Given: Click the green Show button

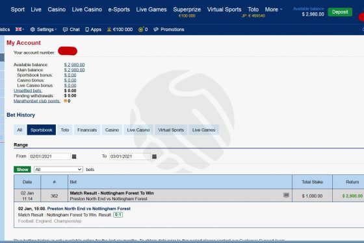Looking at the screenshot, I should pos(22,169).
